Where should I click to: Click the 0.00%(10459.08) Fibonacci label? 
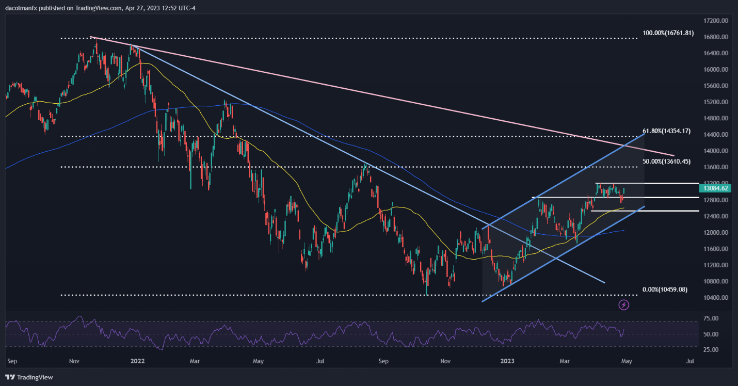click(x=665, y=289)
